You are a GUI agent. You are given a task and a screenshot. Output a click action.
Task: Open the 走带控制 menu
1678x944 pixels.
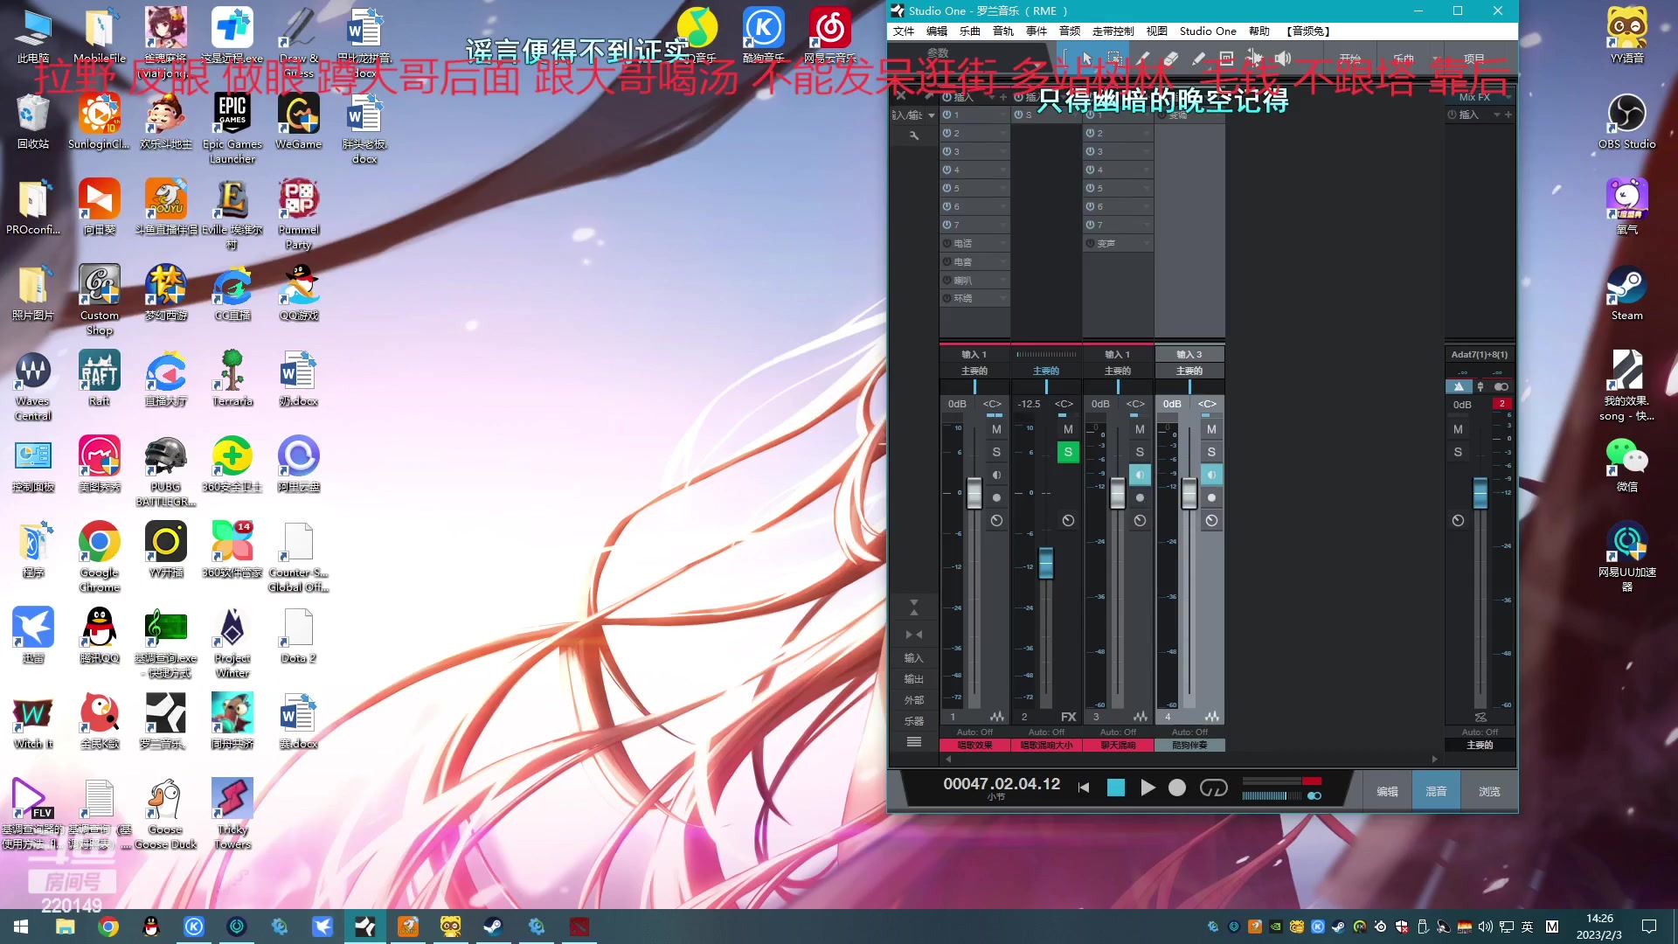[x=1113, y=31]
